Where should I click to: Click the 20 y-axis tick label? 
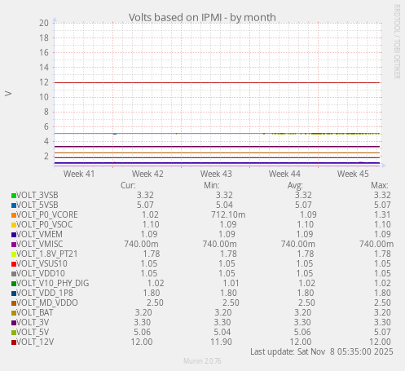(x=44, y=23)
